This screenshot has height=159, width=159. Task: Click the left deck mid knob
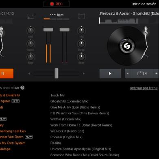31,30
